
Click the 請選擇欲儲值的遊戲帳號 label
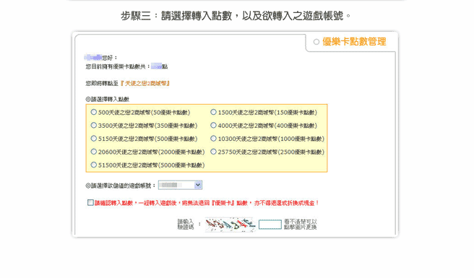tap(121, 186)
